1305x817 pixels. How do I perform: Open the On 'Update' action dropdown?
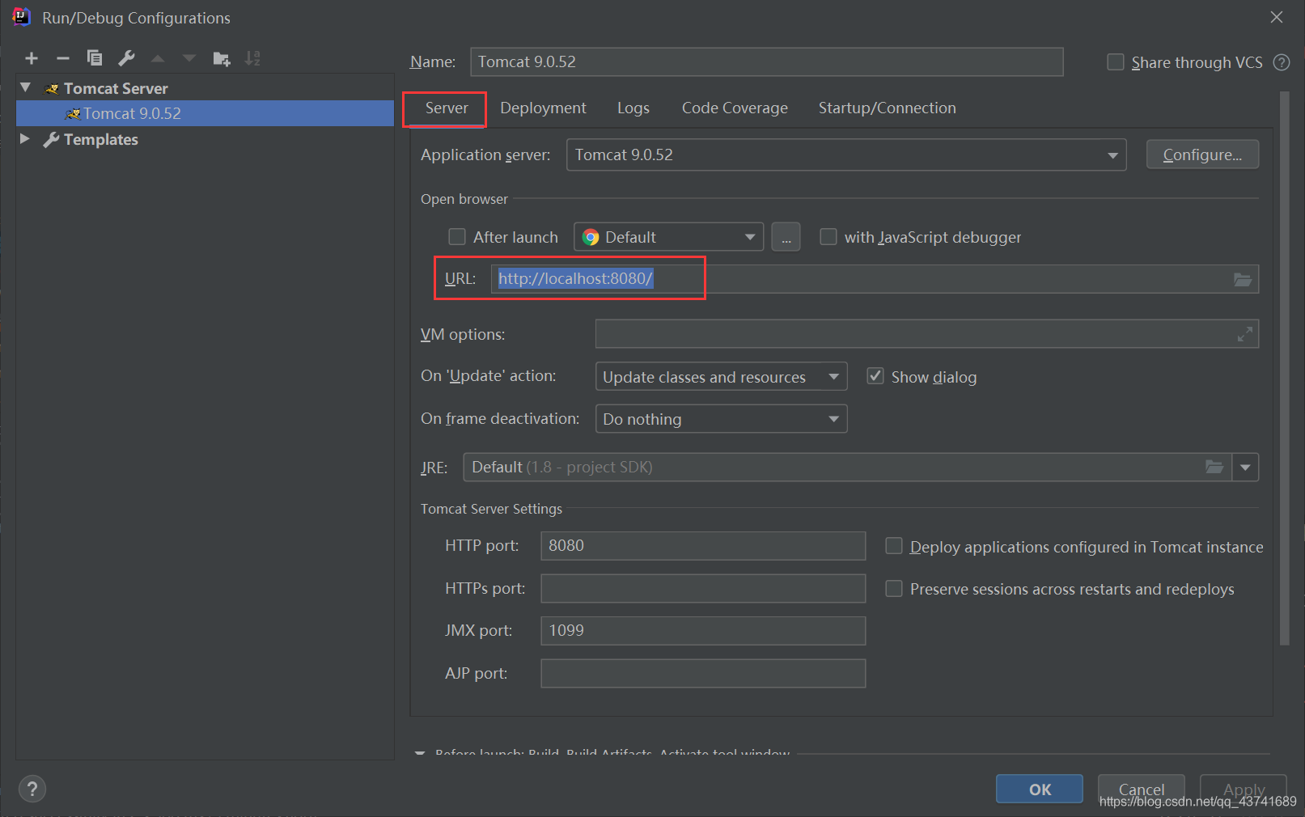tap(721, 376)
